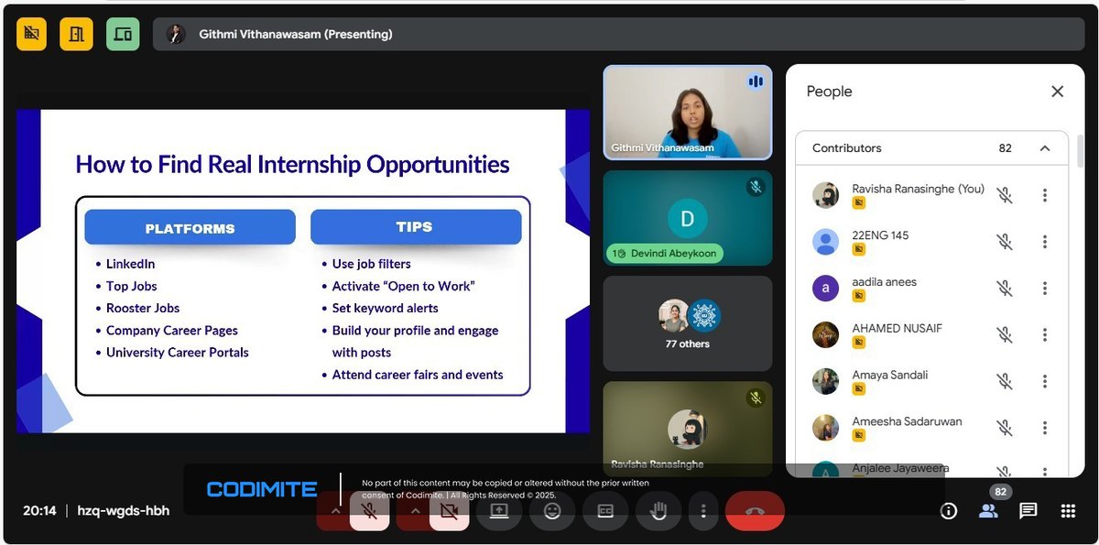Select the Githmi Vithanawasam video tile

pos(687,112)
